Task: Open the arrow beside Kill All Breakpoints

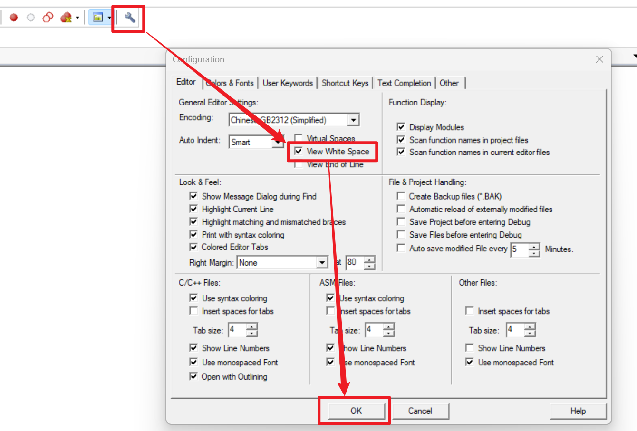Action: pos(77,19)
